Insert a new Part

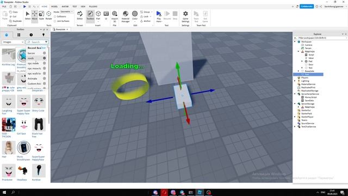98,16
